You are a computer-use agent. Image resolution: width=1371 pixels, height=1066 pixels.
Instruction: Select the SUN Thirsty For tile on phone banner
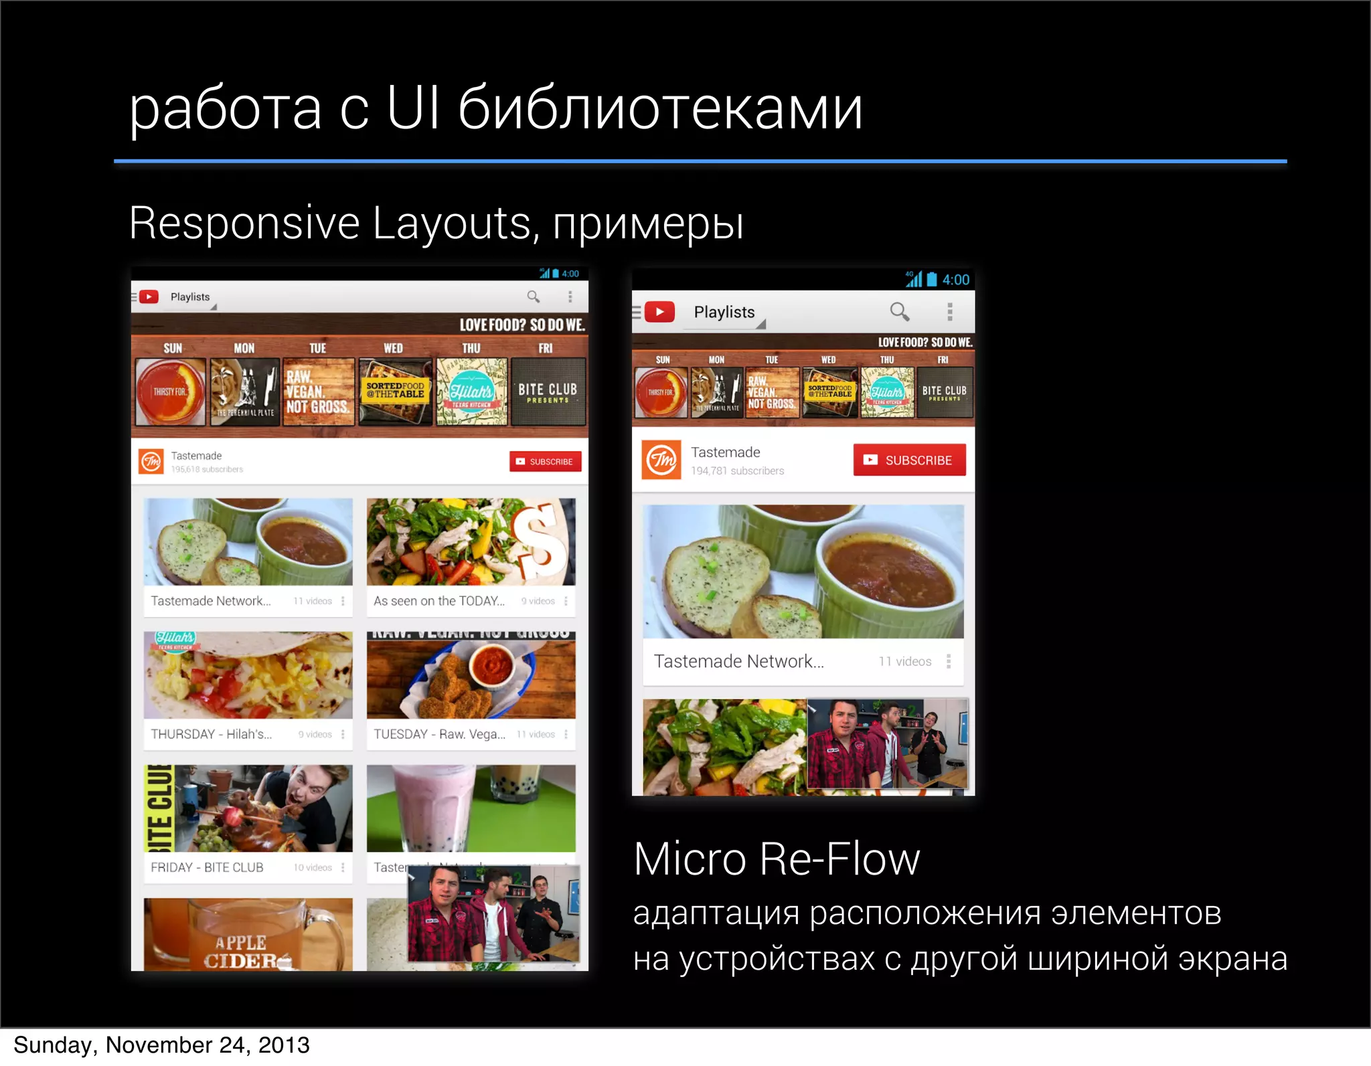pos(661,393)
